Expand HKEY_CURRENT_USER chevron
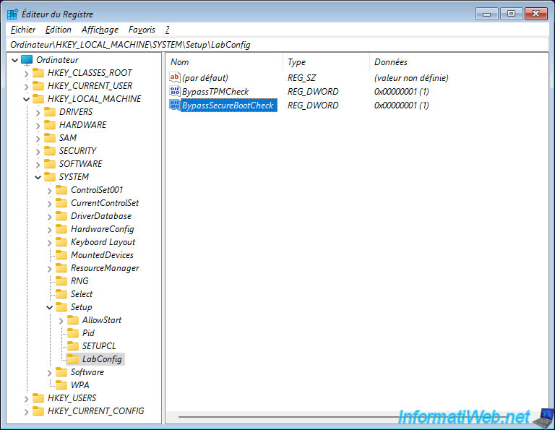 coord(26,86)
